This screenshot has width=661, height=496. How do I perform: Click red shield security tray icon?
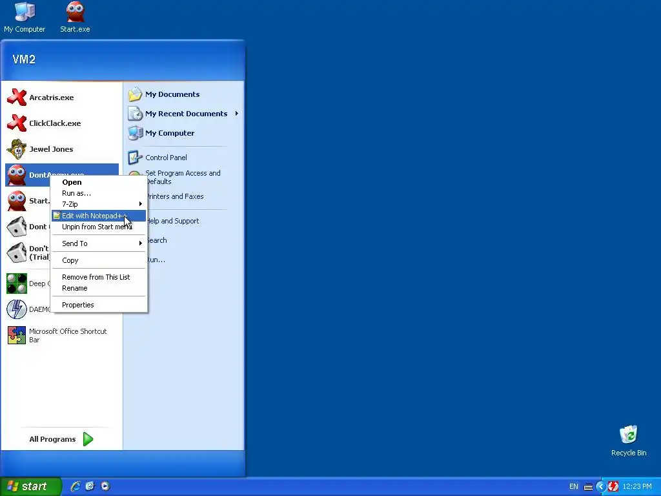[613, 487]
